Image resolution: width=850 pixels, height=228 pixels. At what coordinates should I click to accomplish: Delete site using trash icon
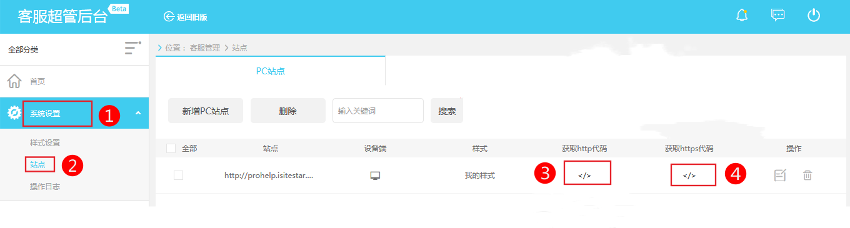pyautogui.click(x=807, y=176)
